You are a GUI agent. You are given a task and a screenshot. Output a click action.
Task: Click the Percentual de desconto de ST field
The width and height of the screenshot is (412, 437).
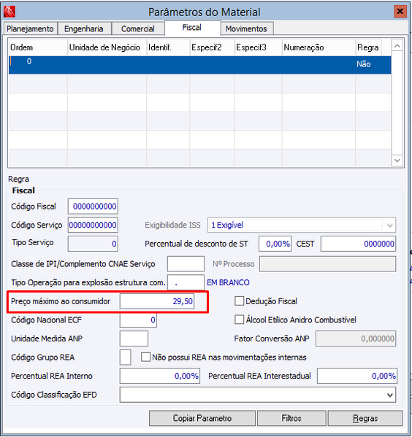tap(275, 244)
